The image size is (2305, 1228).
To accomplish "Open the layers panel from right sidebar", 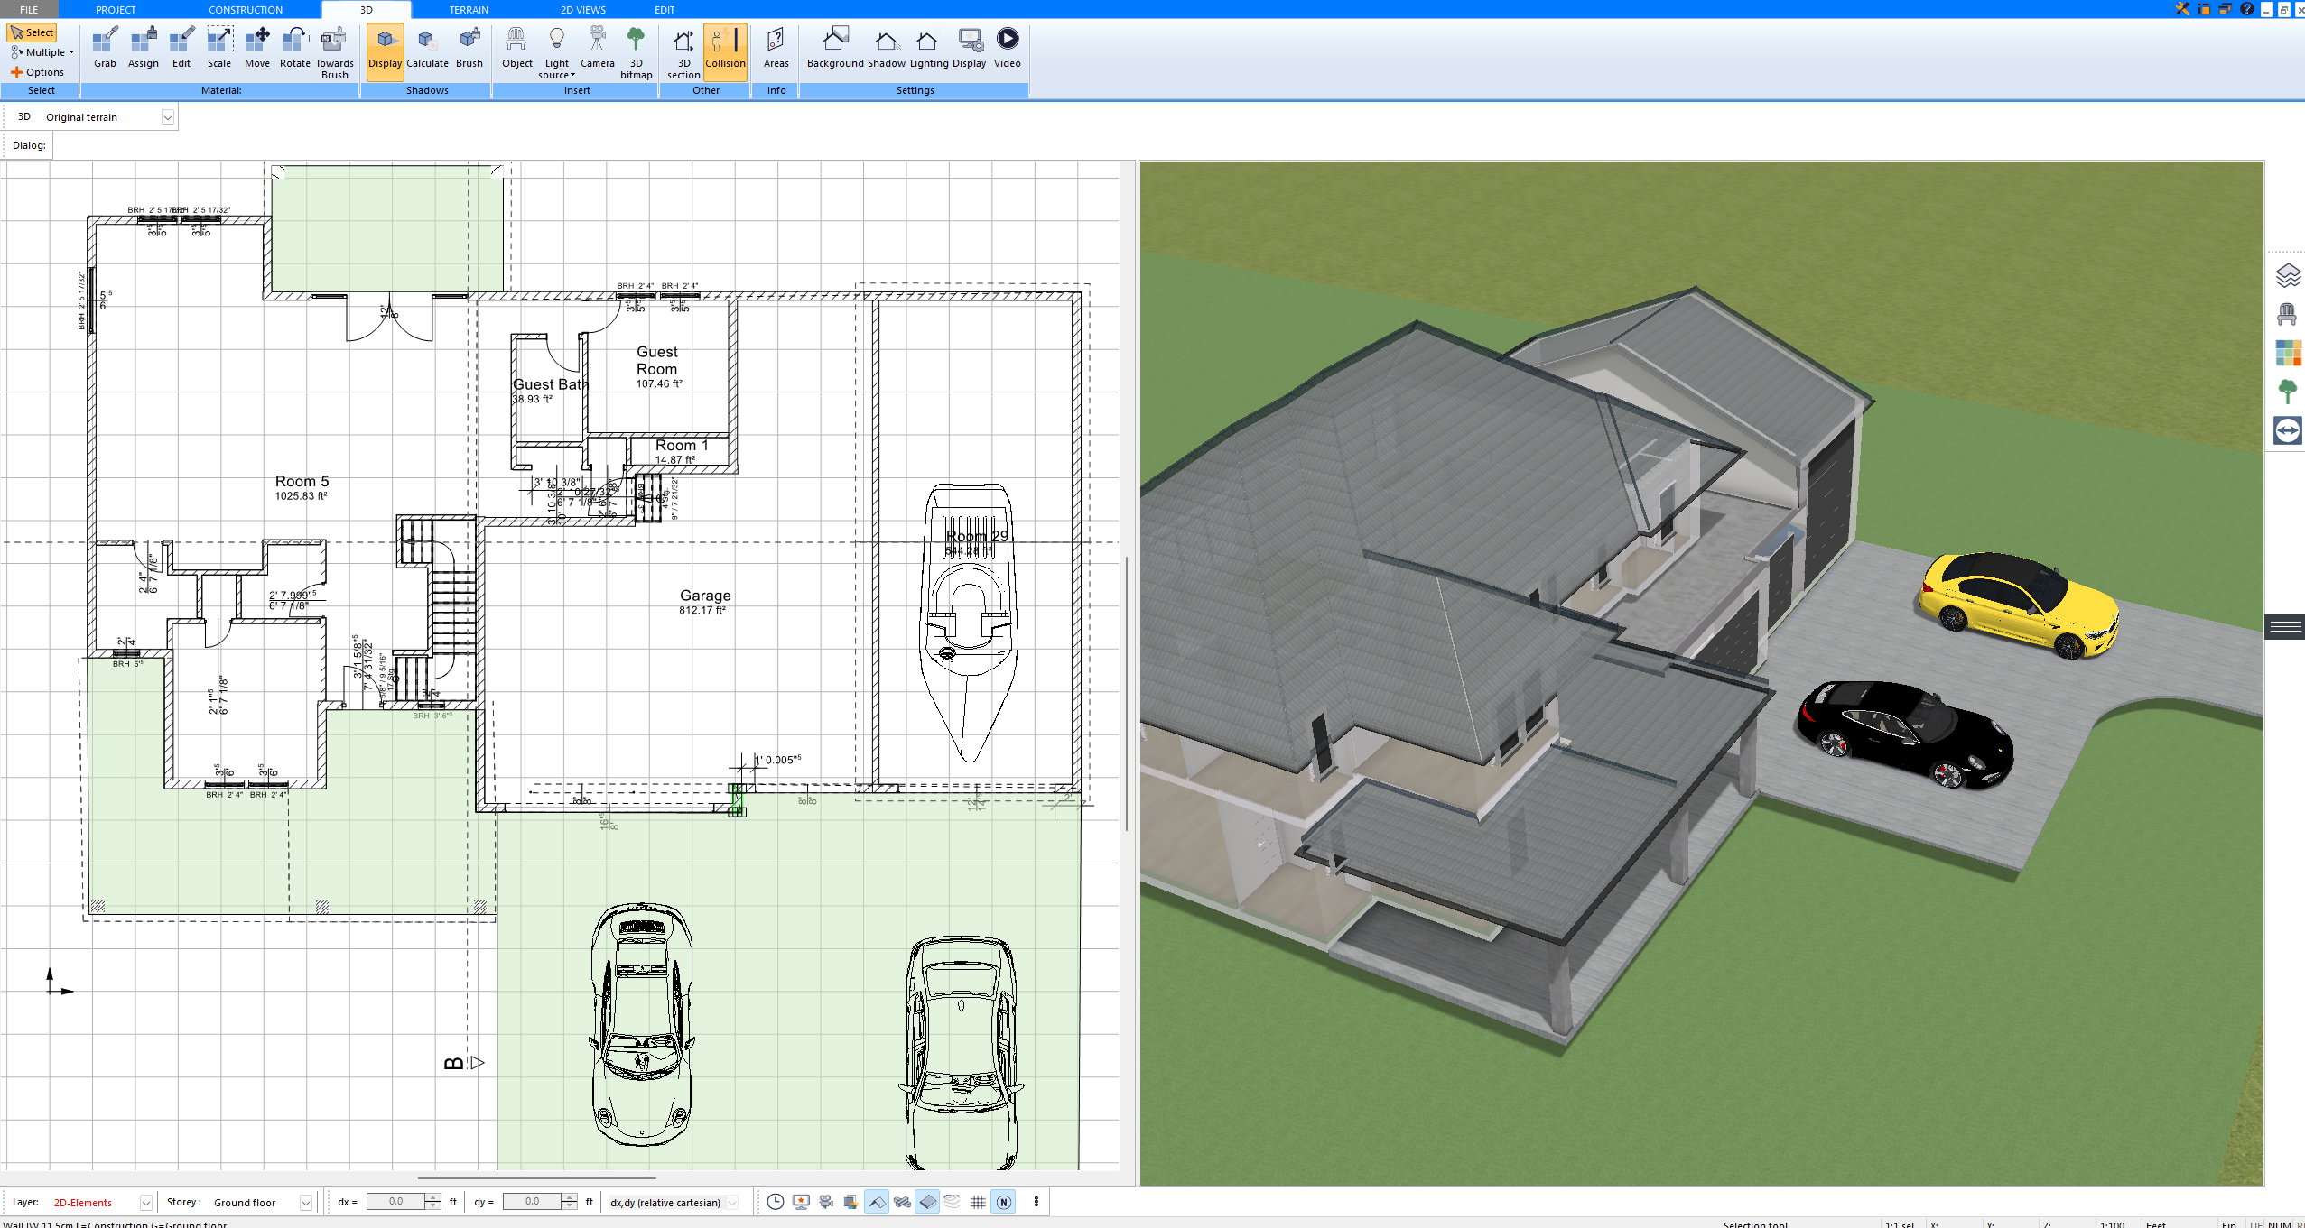I will point(2288,275).
